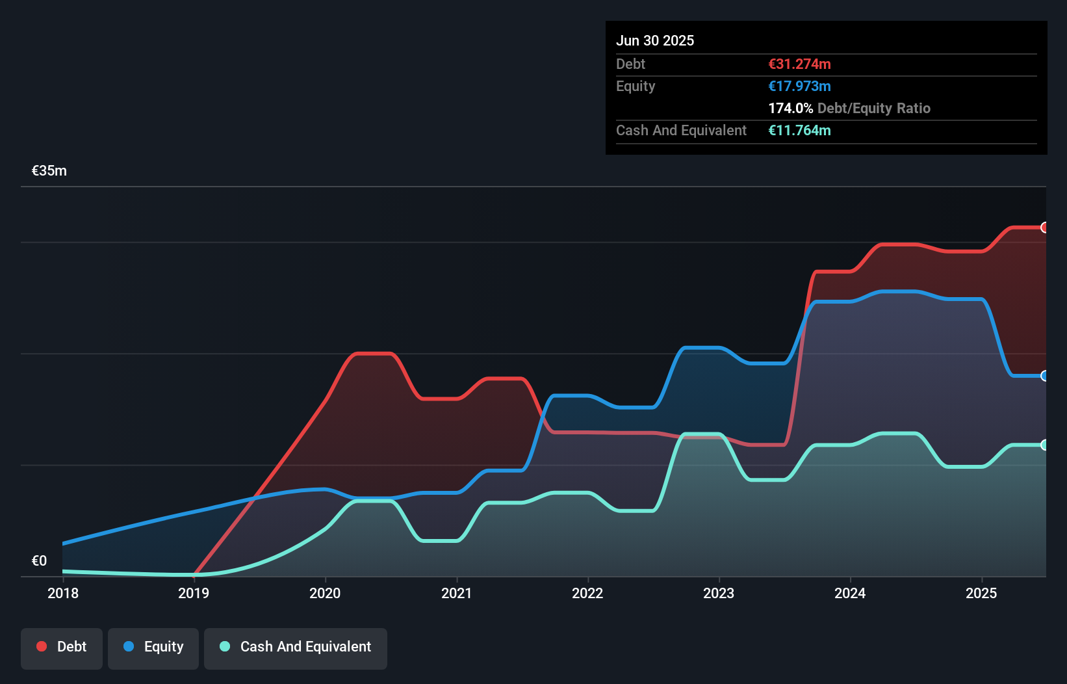Select the 2022 label on the x-axis
Image resolution: width=1067 pixels, height=684 pixels.
(x=588, y=594)
